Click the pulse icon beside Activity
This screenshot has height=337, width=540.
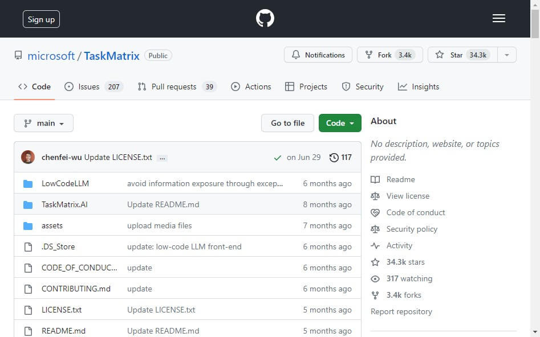coord(375,245)
